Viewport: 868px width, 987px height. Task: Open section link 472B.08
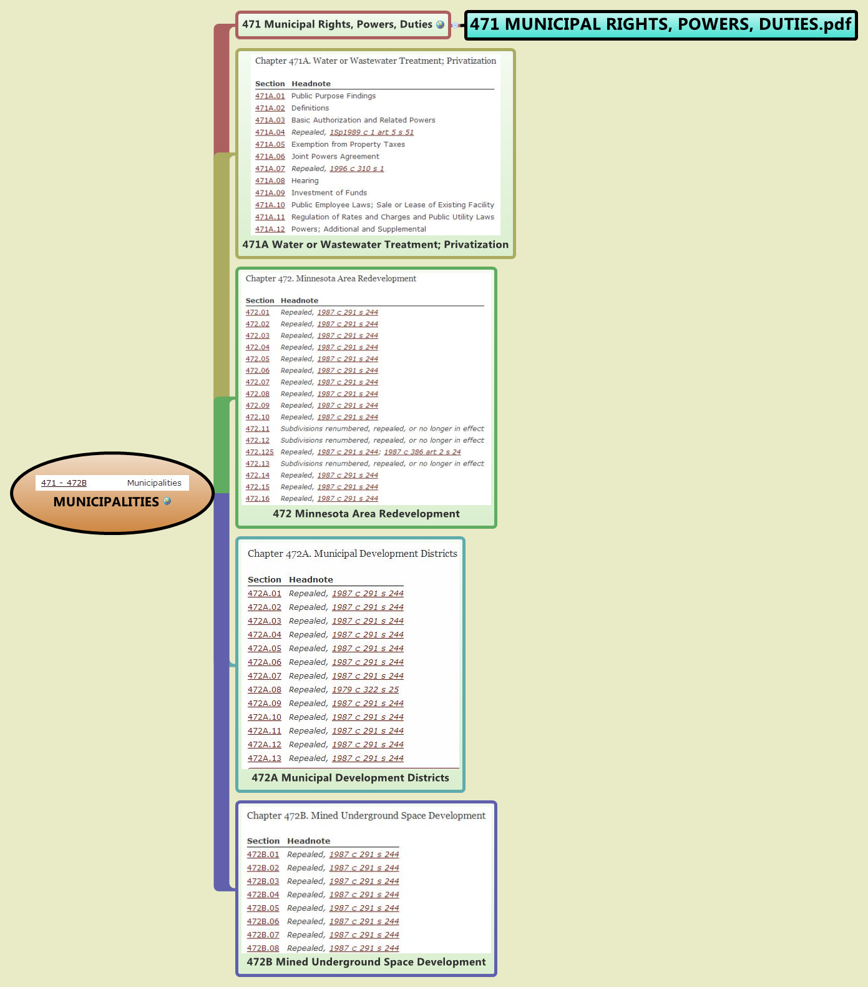[x=263, y=948]
